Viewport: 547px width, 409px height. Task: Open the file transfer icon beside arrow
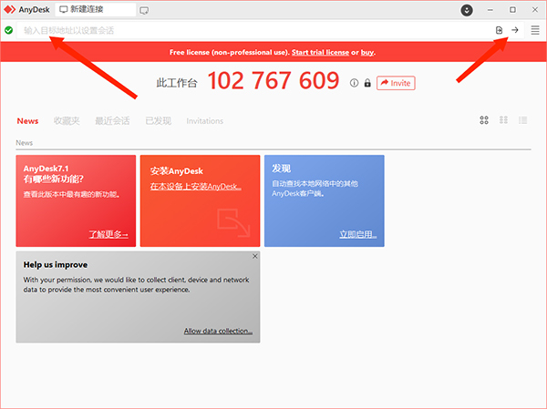500,30
